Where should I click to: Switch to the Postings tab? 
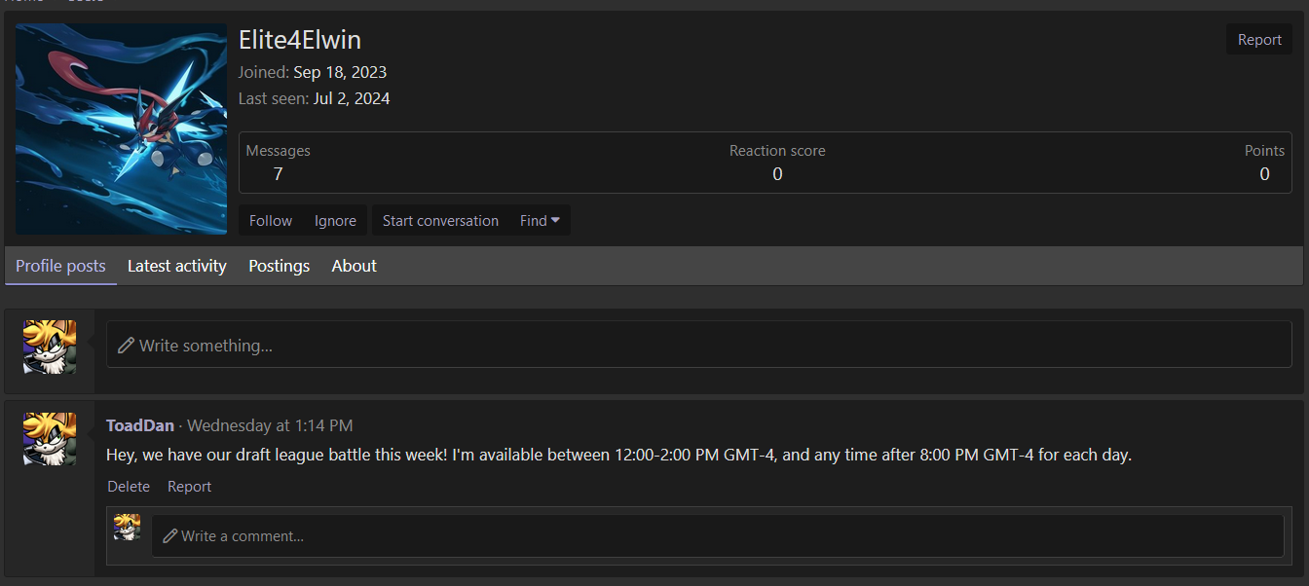279,266
